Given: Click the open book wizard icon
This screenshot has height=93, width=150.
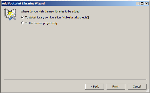Looking at the screenshot, I should click(x=10, y=14).
